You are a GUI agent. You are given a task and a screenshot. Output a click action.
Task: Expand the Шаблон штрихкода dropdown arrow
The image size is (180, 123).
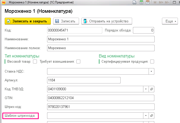click(145, 115)
